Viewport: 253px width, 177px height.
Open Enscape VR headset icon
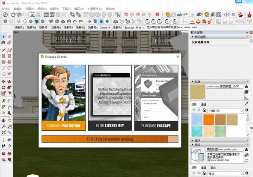pos(199,15)
